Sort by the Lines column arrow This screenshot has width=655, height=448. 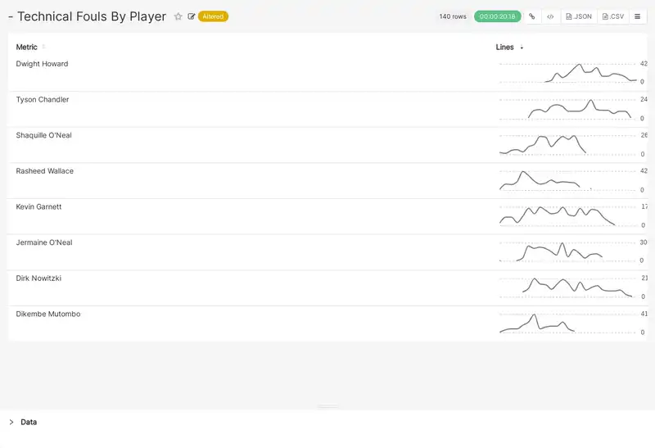[x=522, y=48]
